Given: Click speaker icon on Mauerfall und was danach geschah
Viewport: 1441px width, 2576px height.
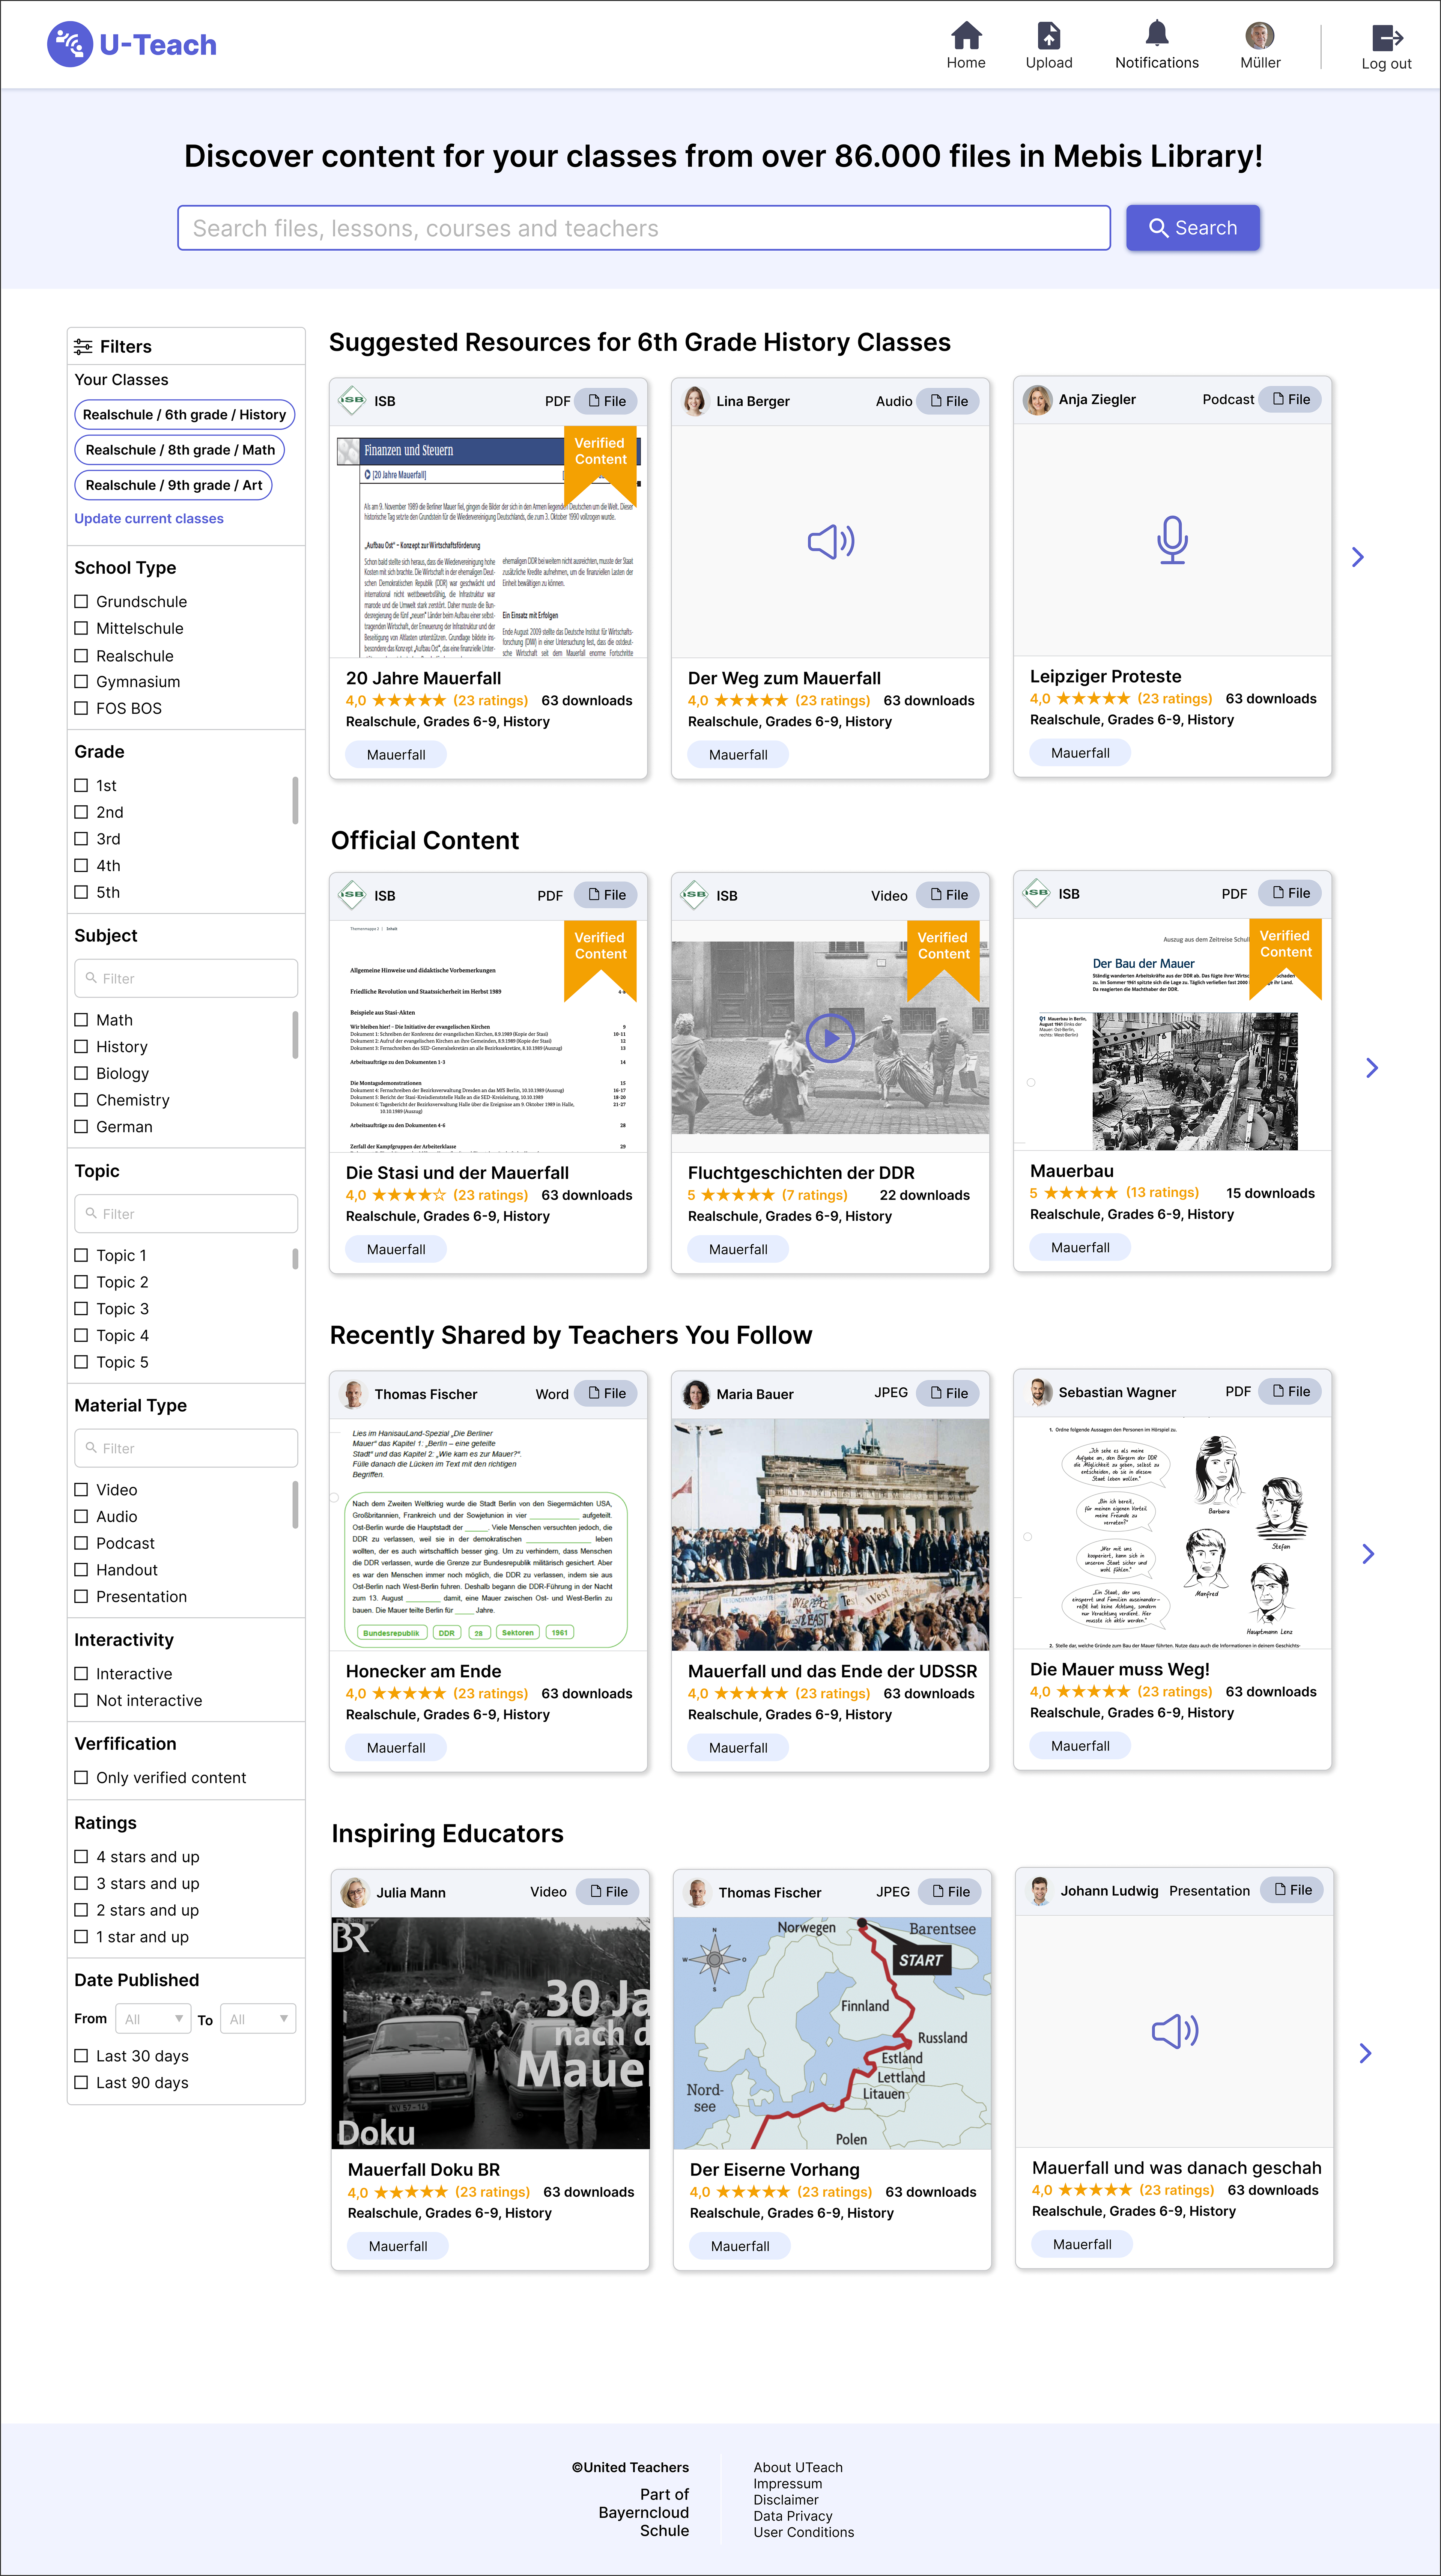Looking at the screenshot, I should [1175, 2031].
